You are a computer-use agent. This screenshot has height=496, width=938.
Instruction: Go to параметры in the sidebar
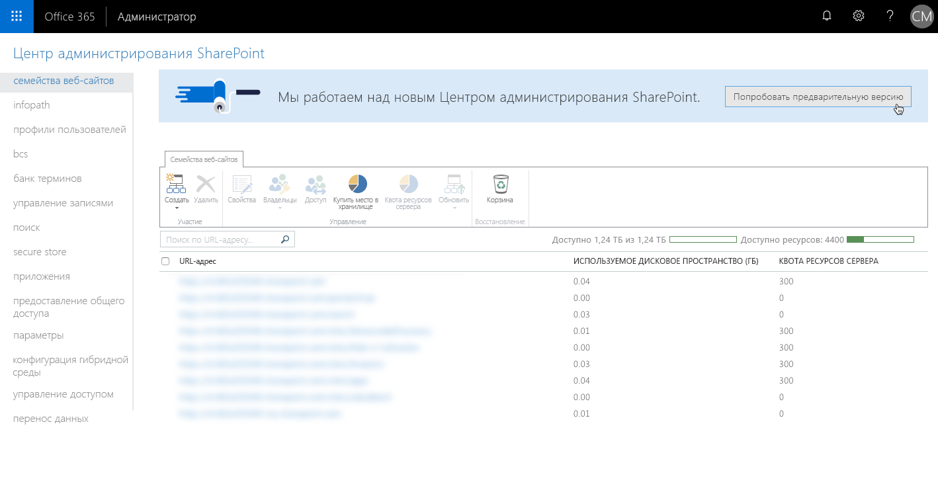38,335
